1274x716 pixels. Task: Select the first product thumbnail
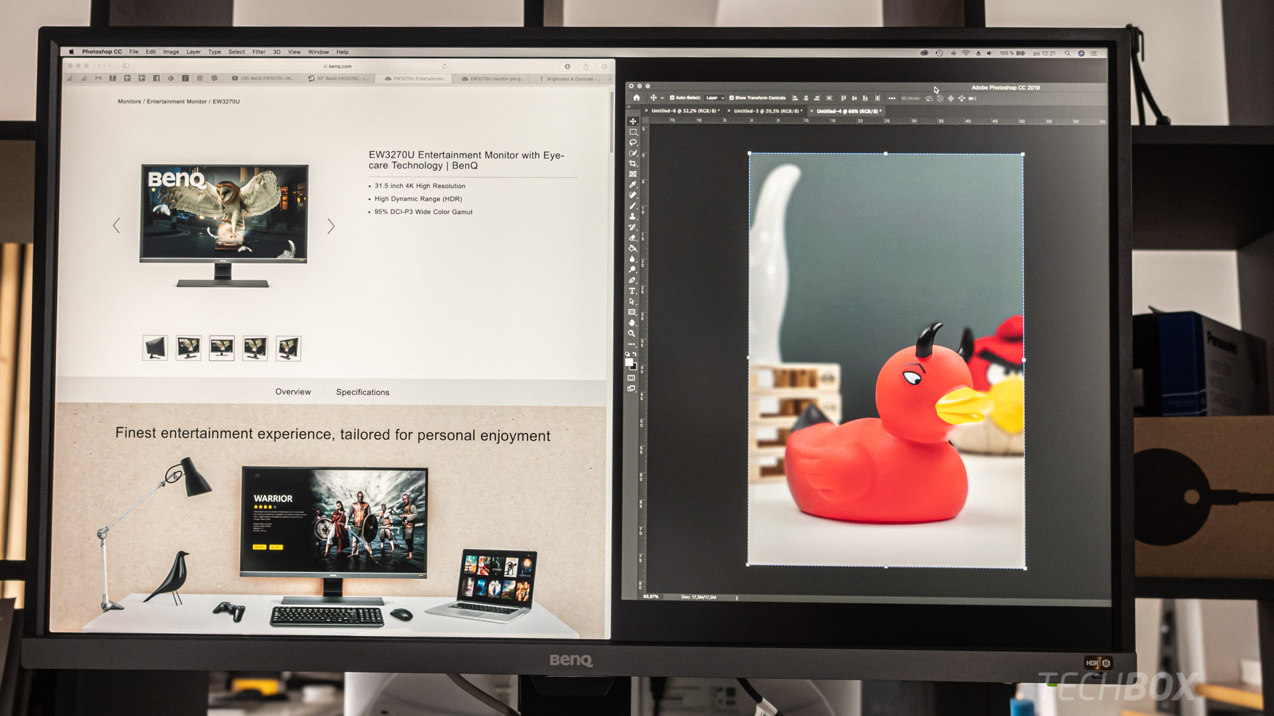click(155, 348)
